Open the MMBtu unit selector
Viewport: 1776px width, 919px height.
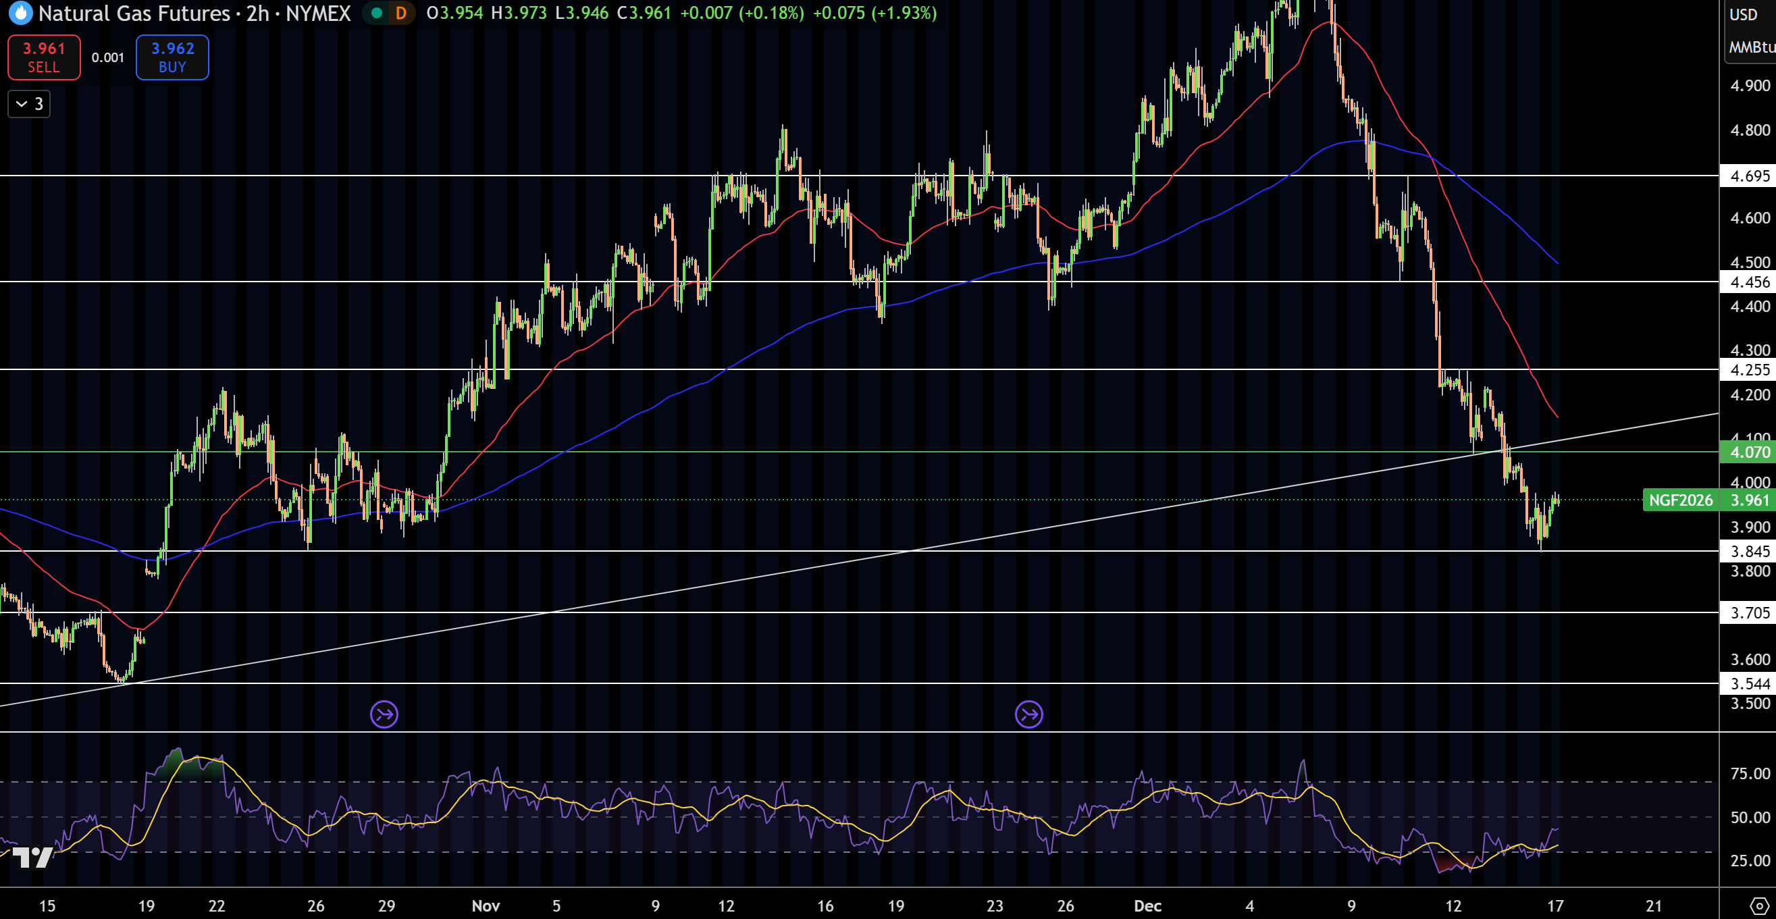click(x=1752, y=48)
